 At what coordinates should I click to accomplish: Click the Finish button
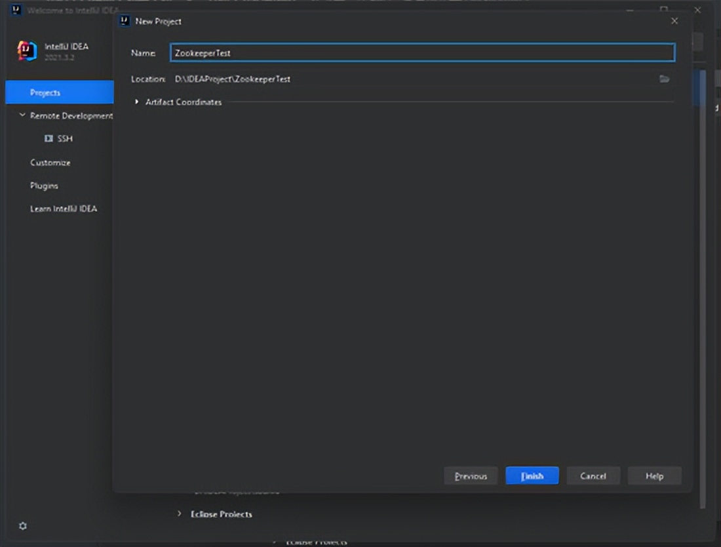tap(532, 476)
